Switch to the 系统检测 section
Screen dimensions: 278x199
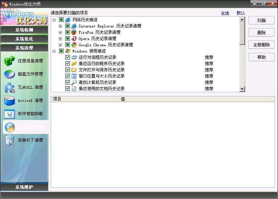24,30
